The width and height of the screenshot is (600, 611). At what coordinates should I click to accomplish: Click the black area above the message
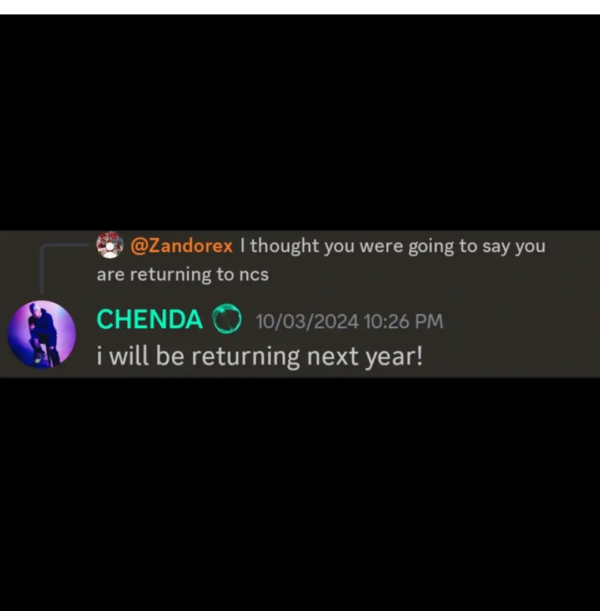point(300,122)
